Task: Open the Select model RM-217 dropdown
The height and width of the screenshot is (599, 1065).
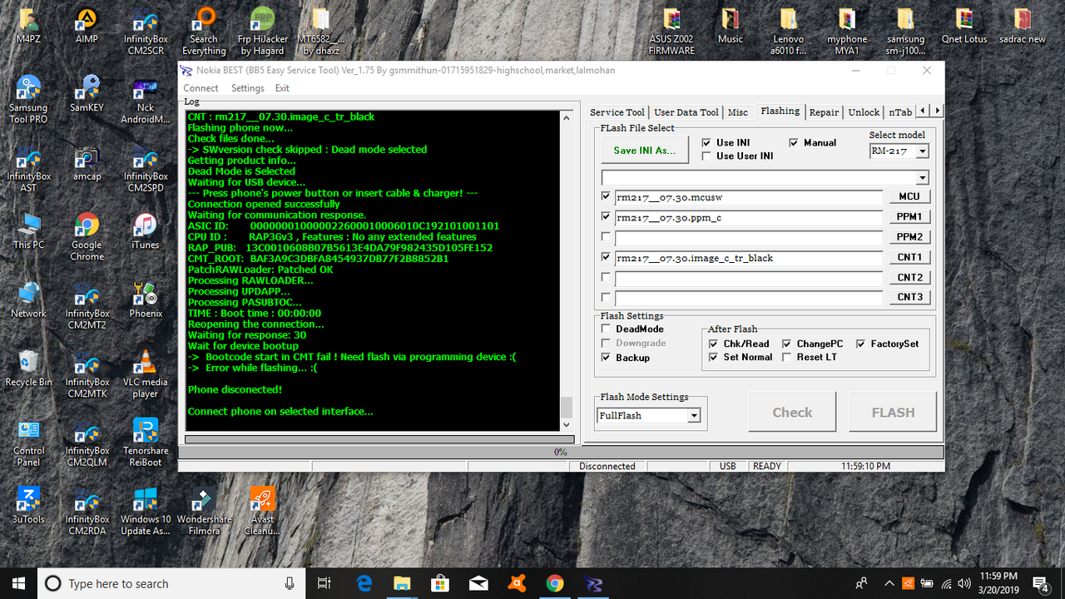Action: coord(922,151)
